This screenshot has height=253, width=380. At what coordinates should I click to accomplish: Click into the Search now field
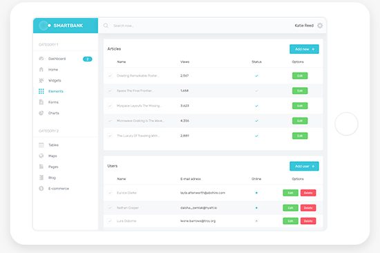[x=194, y=26]
